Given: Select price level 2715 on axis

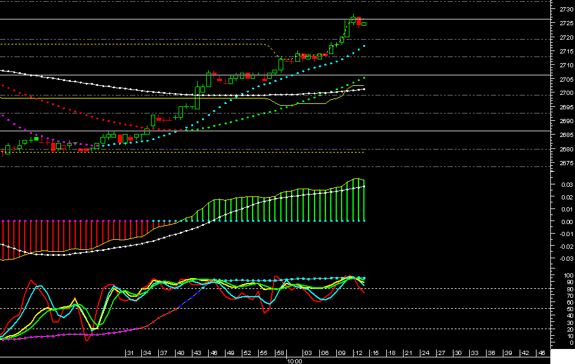Looking at the screenshot, I should tap(566, 51).
